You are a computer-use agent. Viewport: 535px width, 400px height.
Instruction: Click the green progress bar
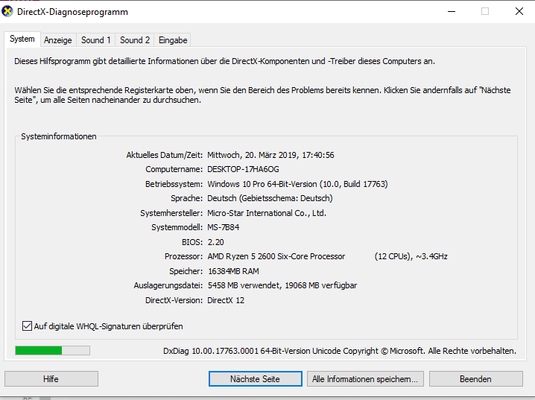coord(53,351)
